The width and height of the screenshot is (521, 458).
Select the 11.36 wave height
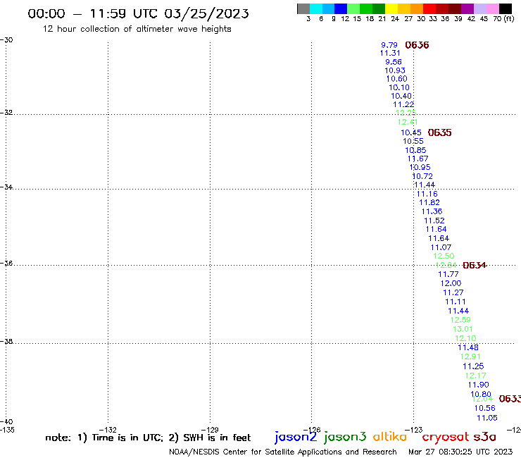coord(432,211)
